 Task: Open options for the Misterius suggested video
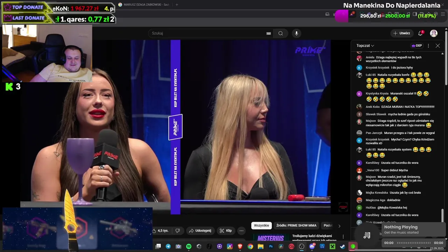click(343, 237)
